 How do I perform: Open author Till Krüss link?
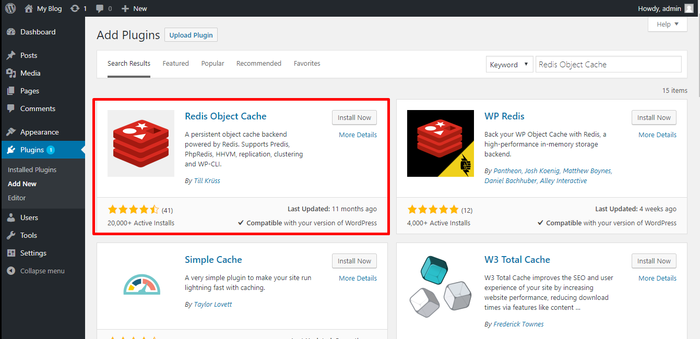click(x=206, y=180)
